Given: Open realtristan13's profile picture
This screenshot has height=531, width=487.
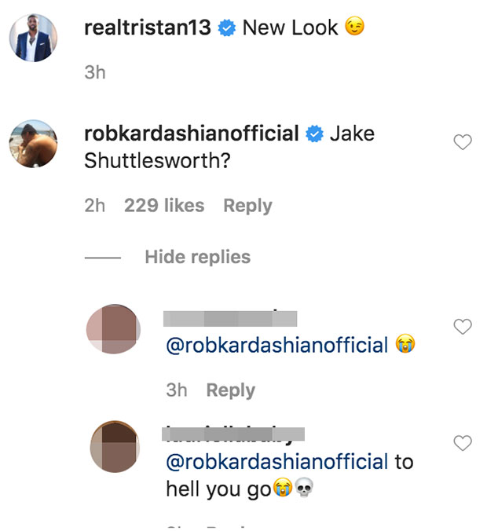Looking at the screenshot, I should [35, 37].
